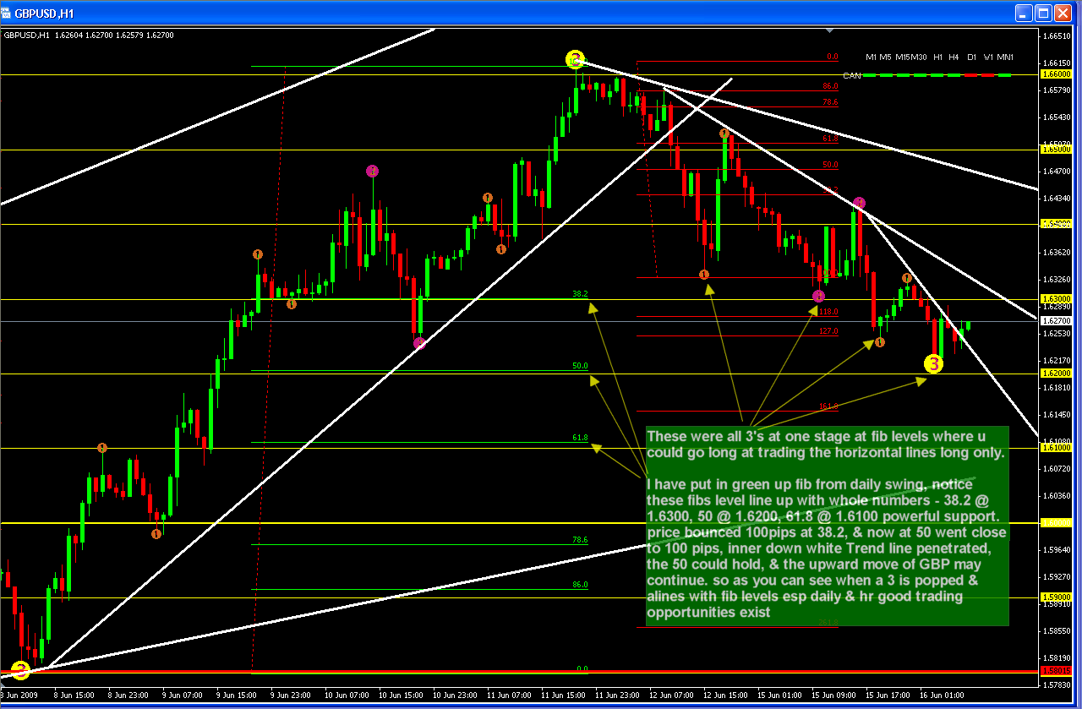
Task: Click the 15 Jun 09:00 time axis label
Action: pyautogui.click(x=834, y=694)
